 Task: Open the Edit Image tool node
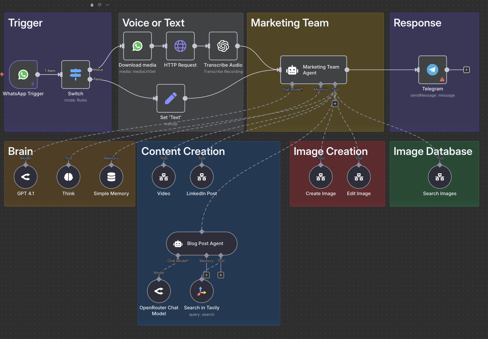pyautogui.click(x=359, y=177)
